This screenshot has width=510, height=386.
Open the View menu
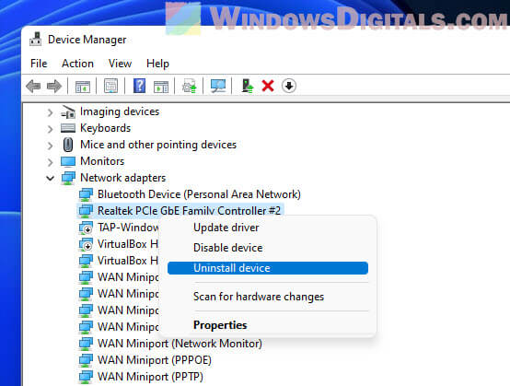[120, 64]
